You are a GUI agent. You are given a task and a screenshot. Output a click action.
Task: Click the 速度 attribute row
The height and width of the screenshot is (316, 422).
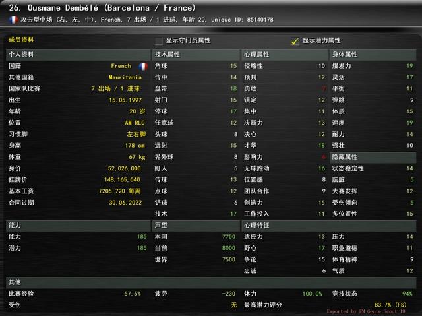click(373, 123)
